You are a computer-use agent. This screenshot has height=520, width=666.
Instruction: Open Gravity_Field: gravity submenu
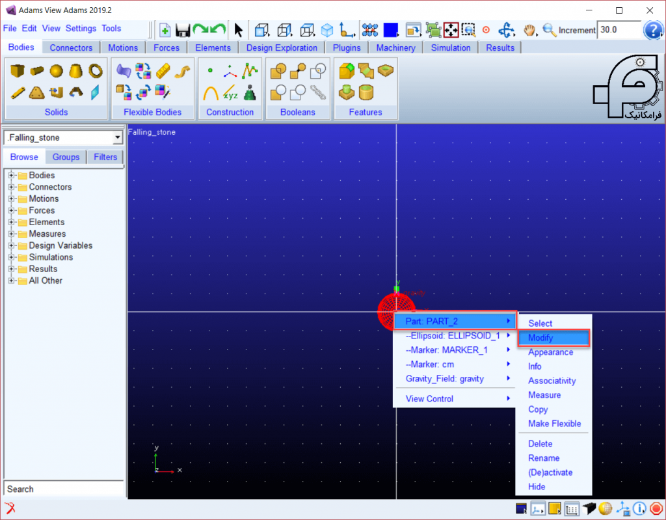pyautogui.click(x=455, y=379)
